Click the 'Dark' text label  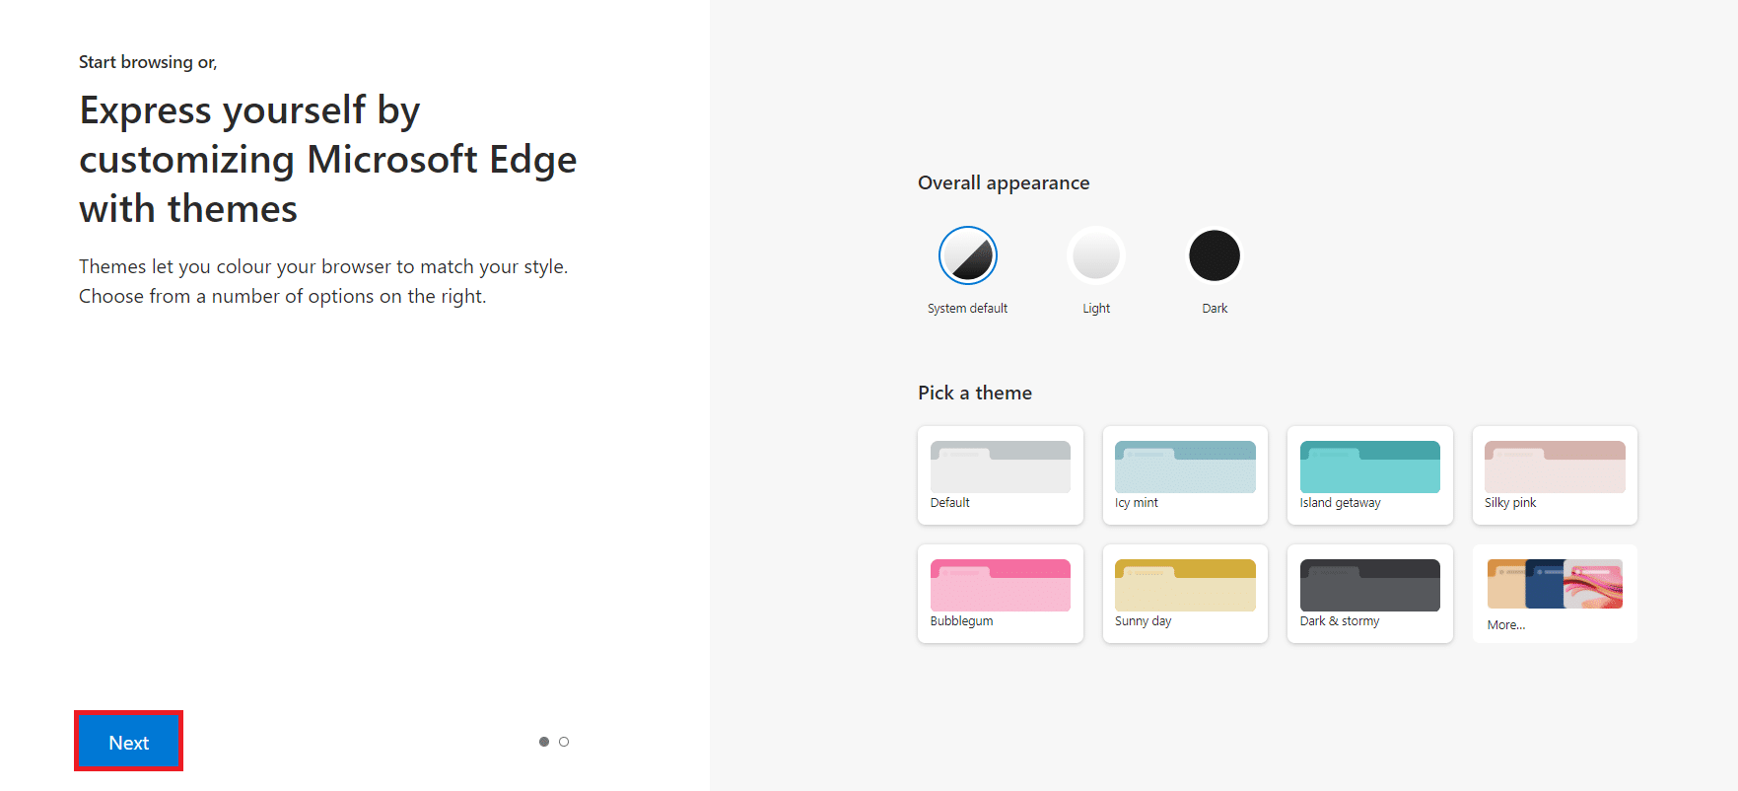click(x=1214, y=309)
